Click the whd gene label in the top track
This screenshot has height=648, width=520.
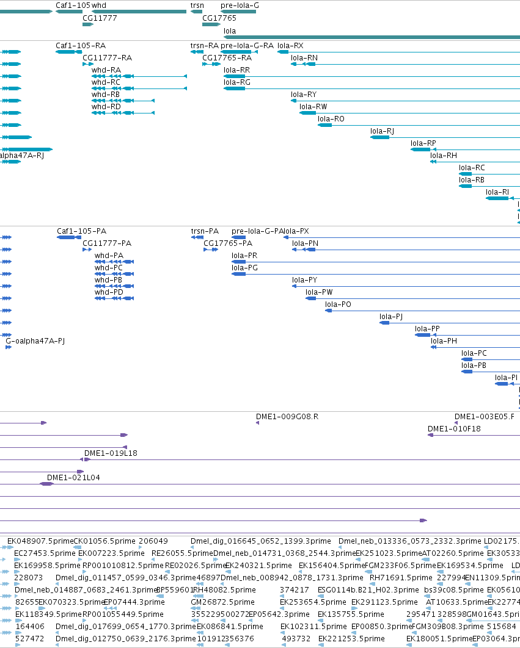pos(99,5)
